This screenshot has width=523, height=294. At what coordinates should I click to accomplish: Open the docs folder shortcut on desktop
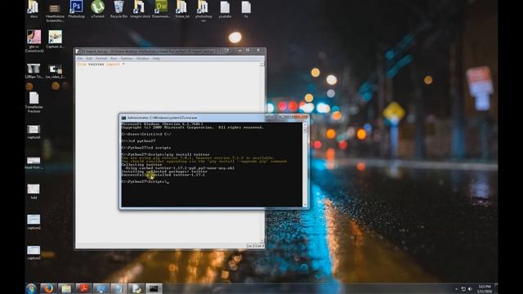click(34, 9)
